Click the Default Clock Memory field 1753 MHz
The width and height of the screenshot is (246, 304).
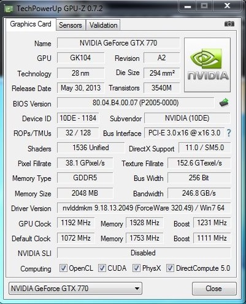(144, 238)
